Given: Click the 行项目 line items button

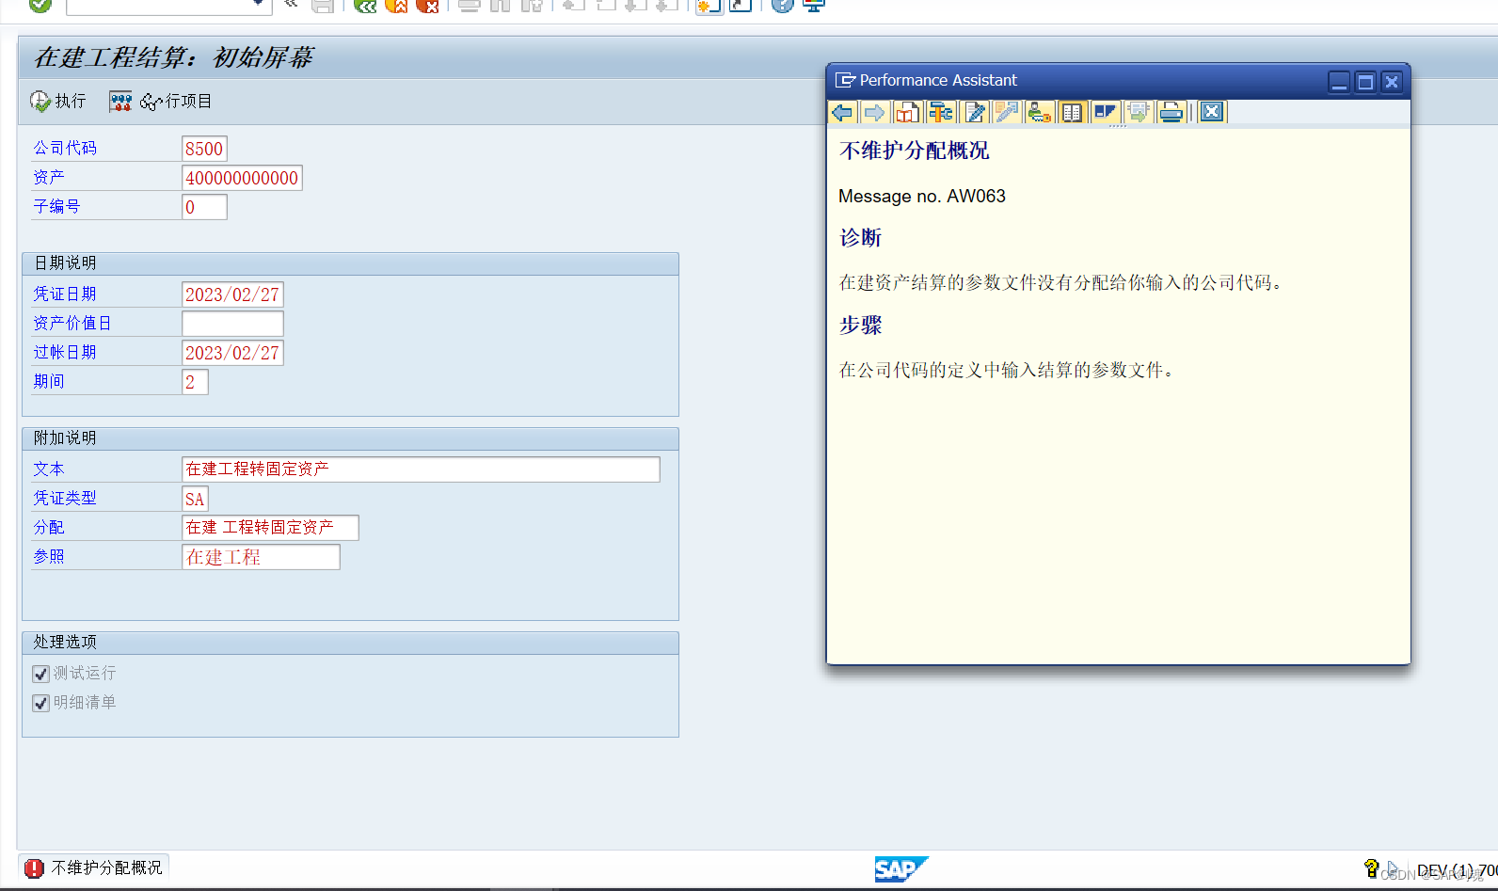Looking at the screenshot, I should [176, 102].
